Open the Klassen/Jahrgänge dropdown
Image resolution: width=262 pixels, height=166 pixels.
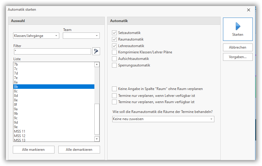point(36,36)
